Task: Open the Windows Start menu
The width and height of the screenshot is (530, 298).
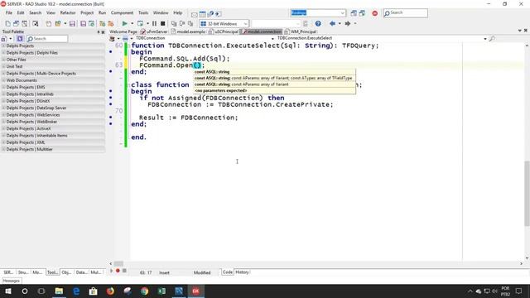Action: 8,291
